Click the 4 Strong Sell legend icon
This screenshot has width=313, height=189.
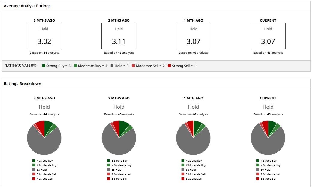click(34, 178)
